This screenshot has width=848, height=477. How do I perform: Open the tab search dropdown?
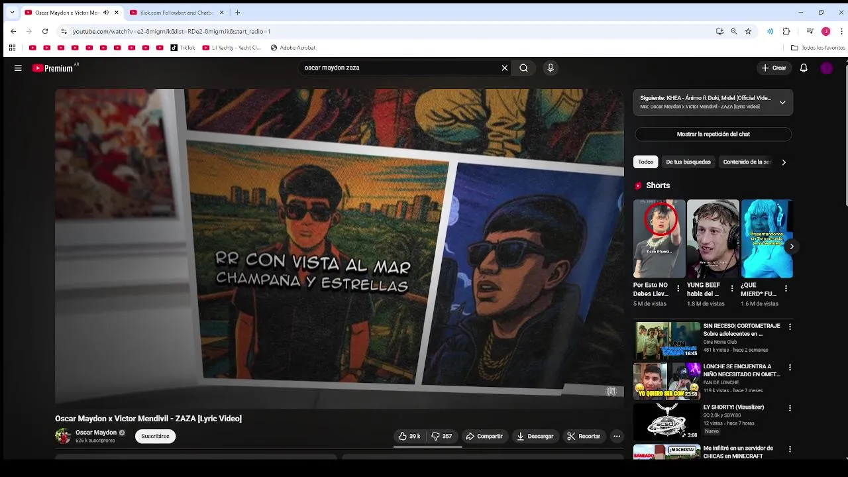[x=12, y=13]
